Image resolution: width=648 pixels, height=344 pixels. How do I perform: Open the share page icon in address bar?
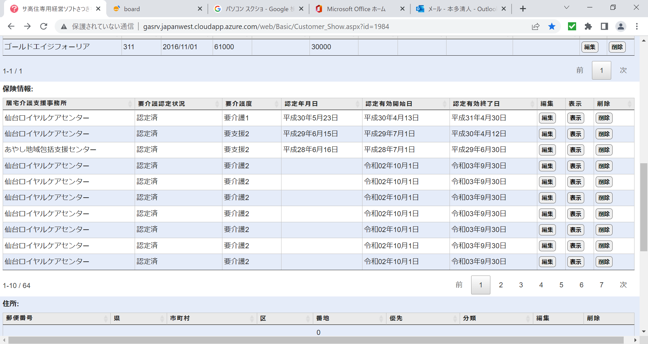pyautogui.click(x=536, y=26)
